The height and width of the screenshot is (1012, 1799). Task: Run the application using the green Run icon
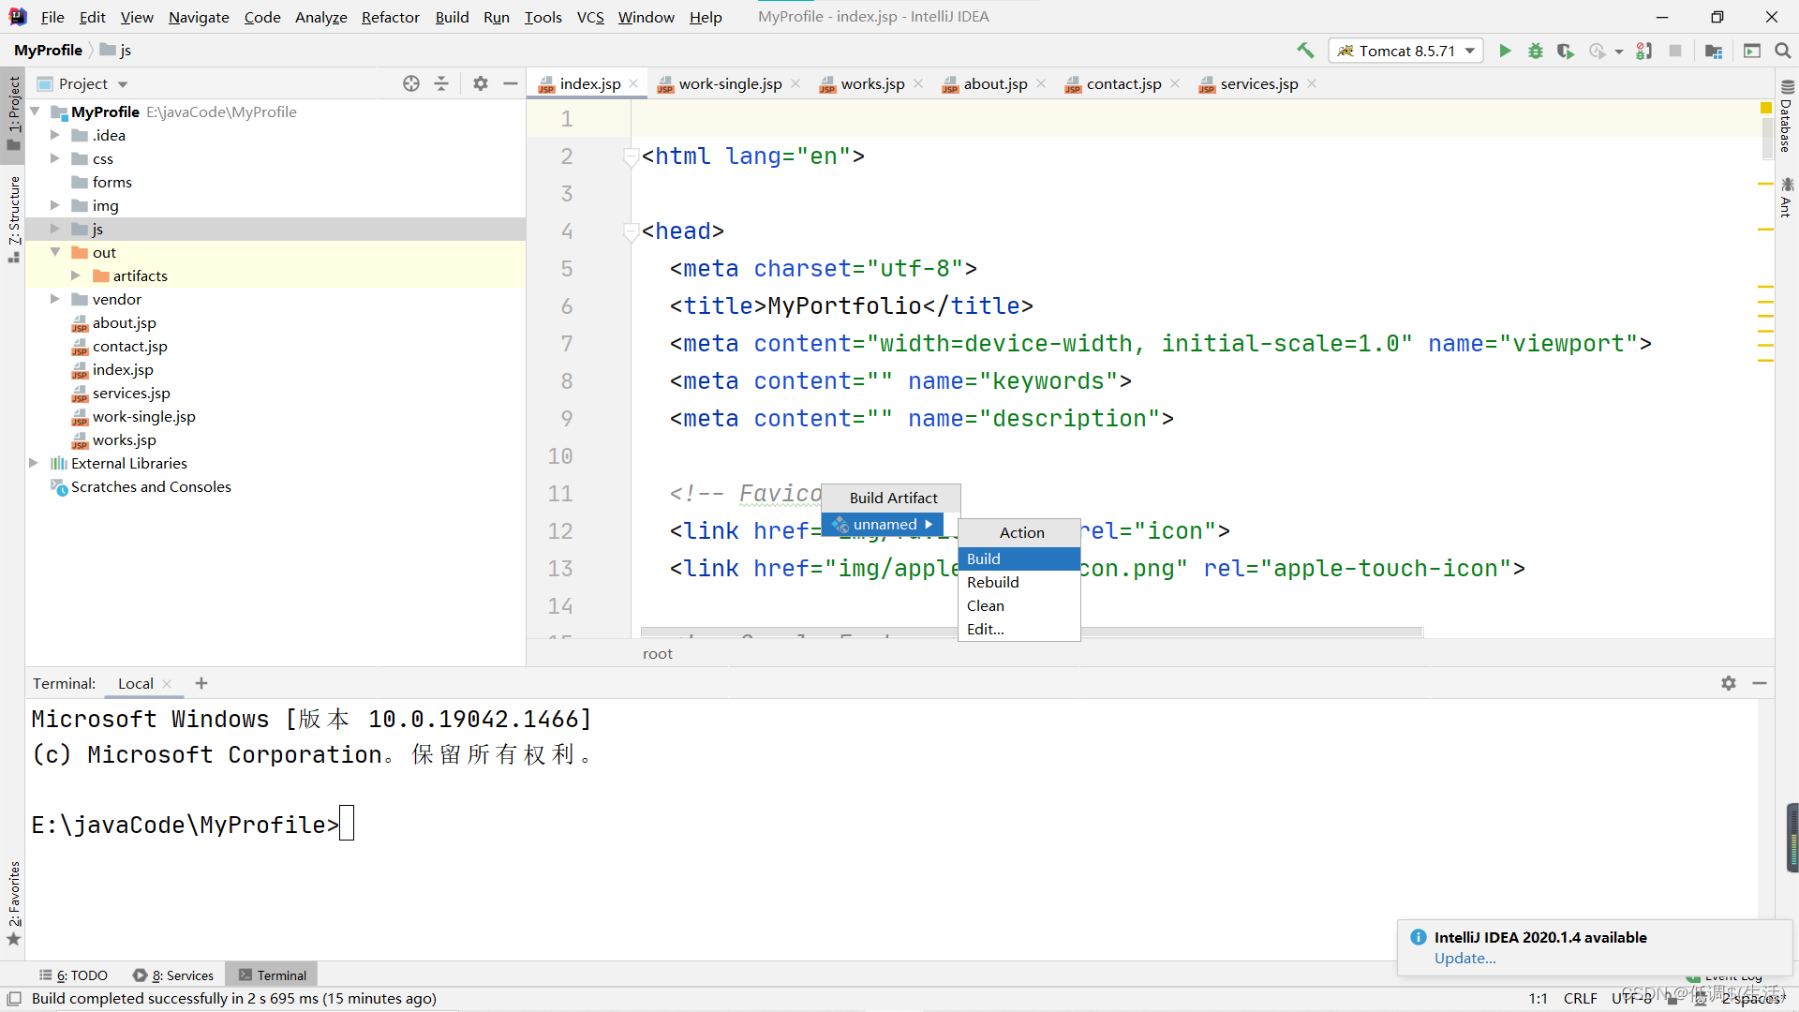click(x=1505, y=51)
